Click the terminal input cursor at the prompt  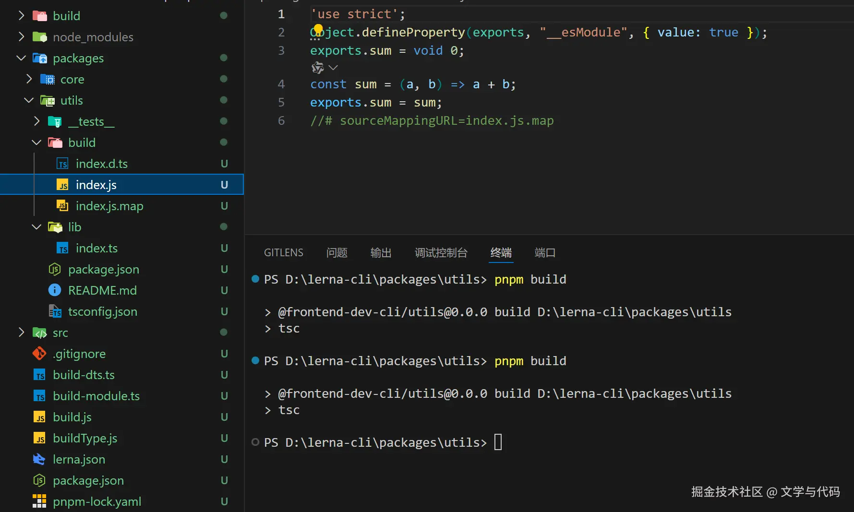click(x=498, y=442)
